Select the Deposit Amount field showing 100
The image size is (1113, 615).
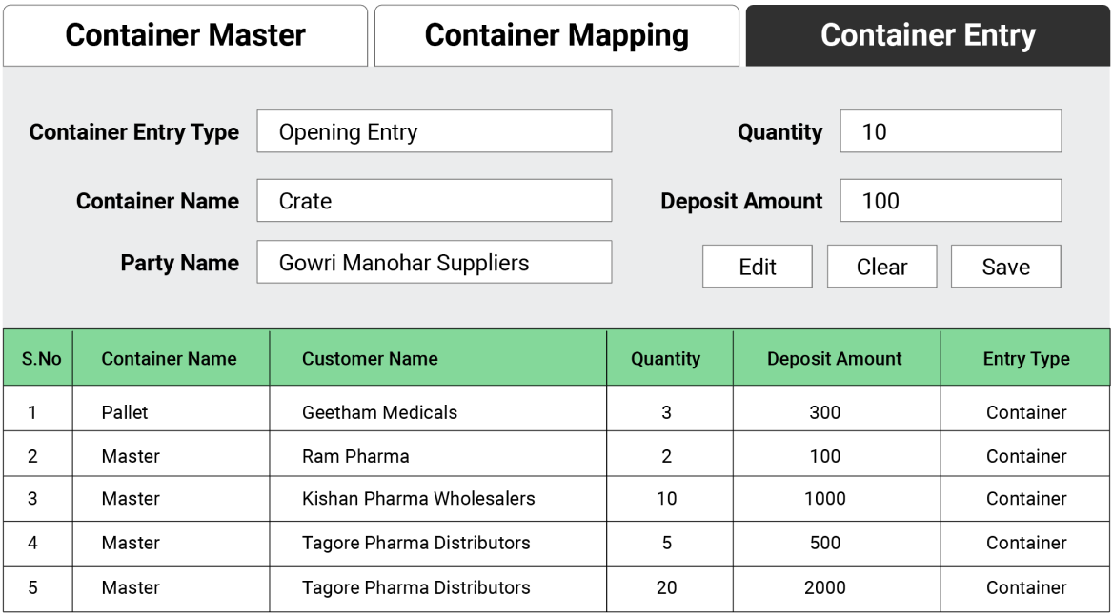[x=949, y=201]
